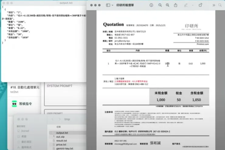Go back in the Finder tmp window
The height and width of the screenshot is (150, 225).
click(x=53, y=119)
